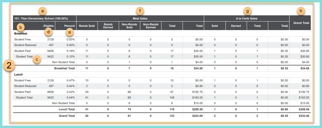322x128 pixels.
Task: Select '$193.55' grand total in Lunch Student Total
Action: click(x=304, y=98)
